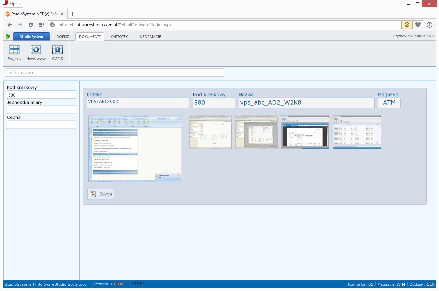Click the Jednostka miary filter input

tap(42, 110)
